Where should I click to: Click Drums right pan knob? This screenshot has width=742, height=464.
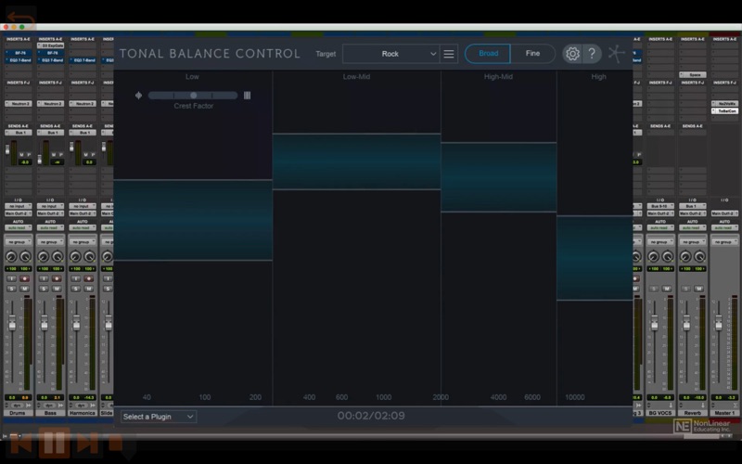[25, 257]
